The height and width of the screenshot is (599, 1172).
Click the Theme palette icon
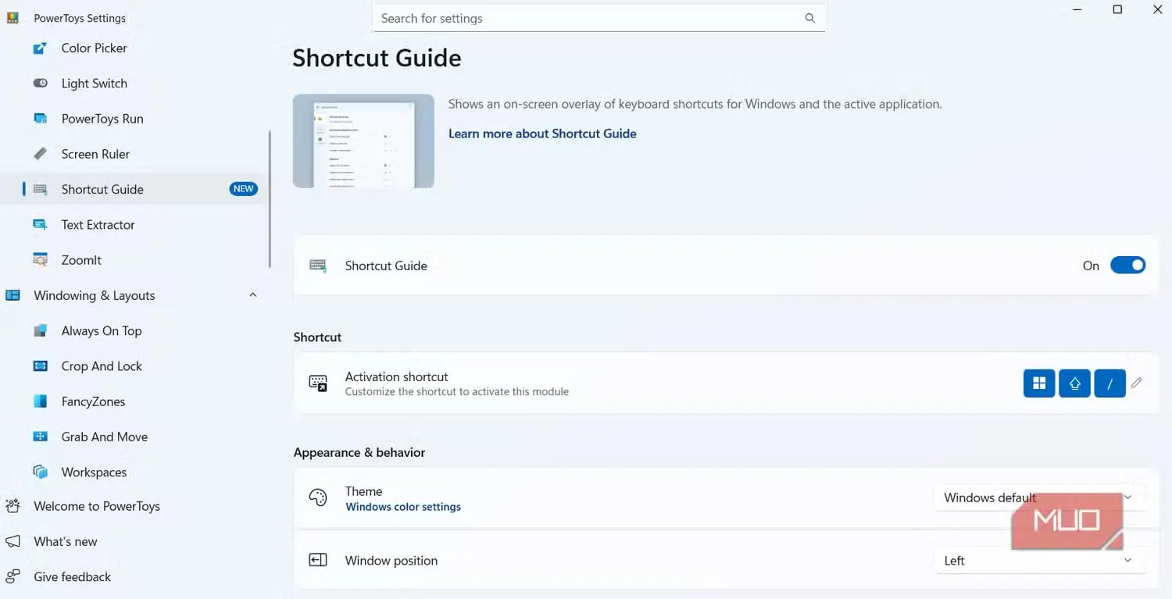pyautogui.click(x=318, y=498)
